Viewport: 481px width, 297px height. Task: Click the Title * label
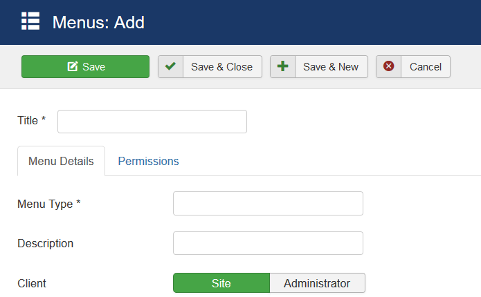point(31,120)
